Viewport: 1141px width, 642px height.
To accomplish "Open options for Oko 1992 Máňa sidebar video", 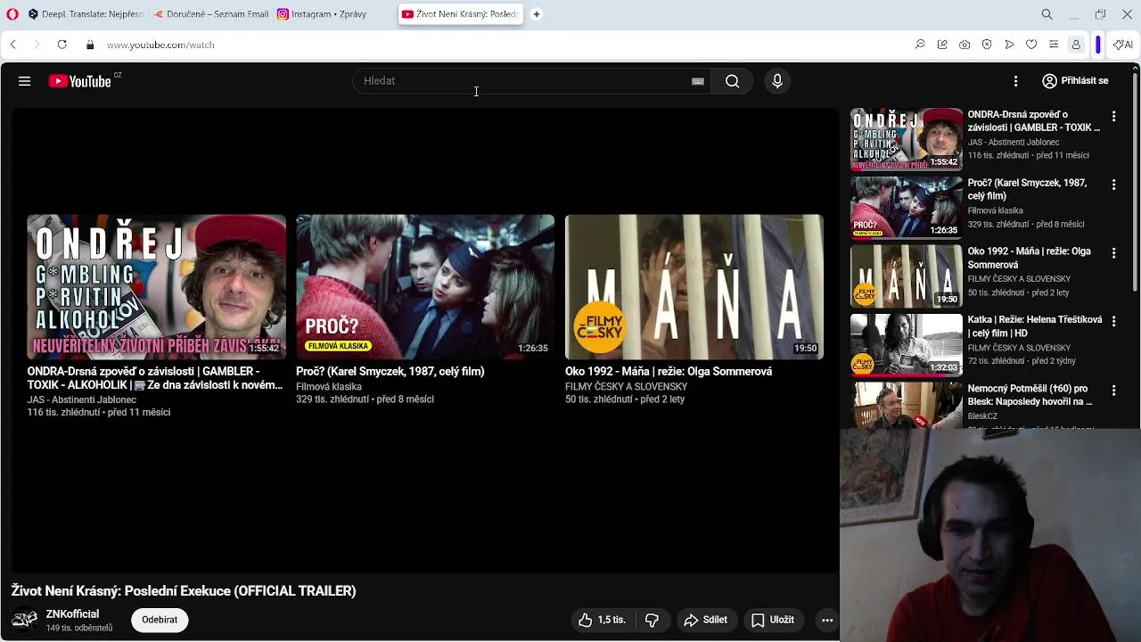I will tap(1113, 253).
